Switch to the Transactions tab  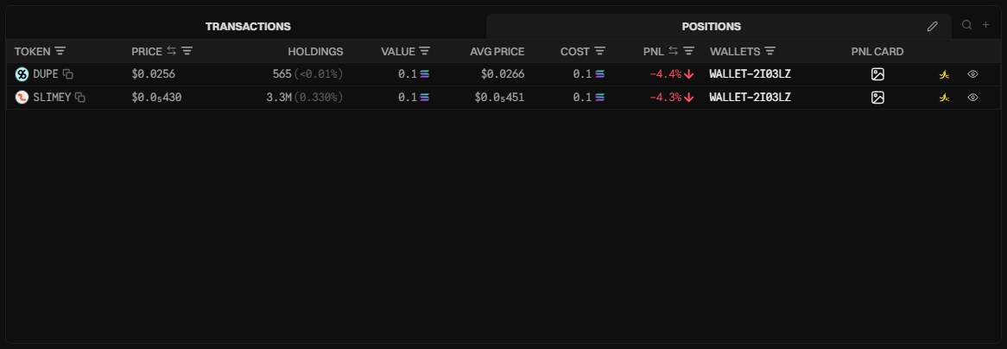(x=248, y=27)
